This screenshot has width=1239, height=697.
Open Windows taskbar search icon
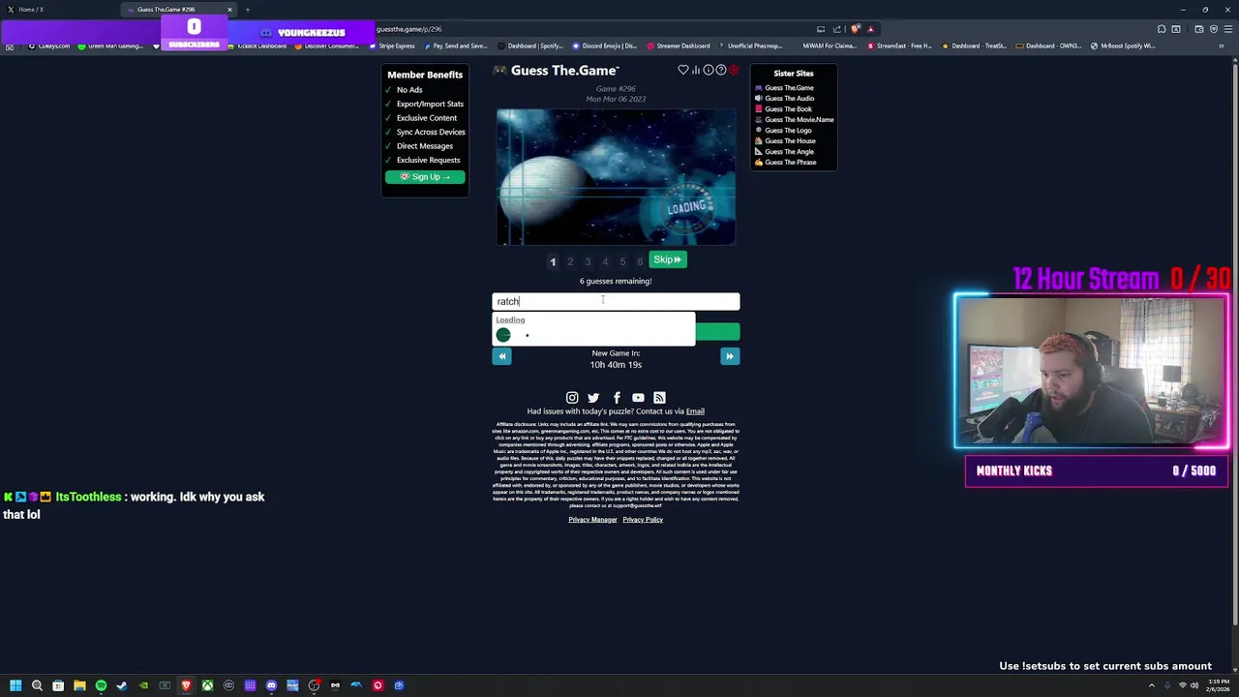37,685
